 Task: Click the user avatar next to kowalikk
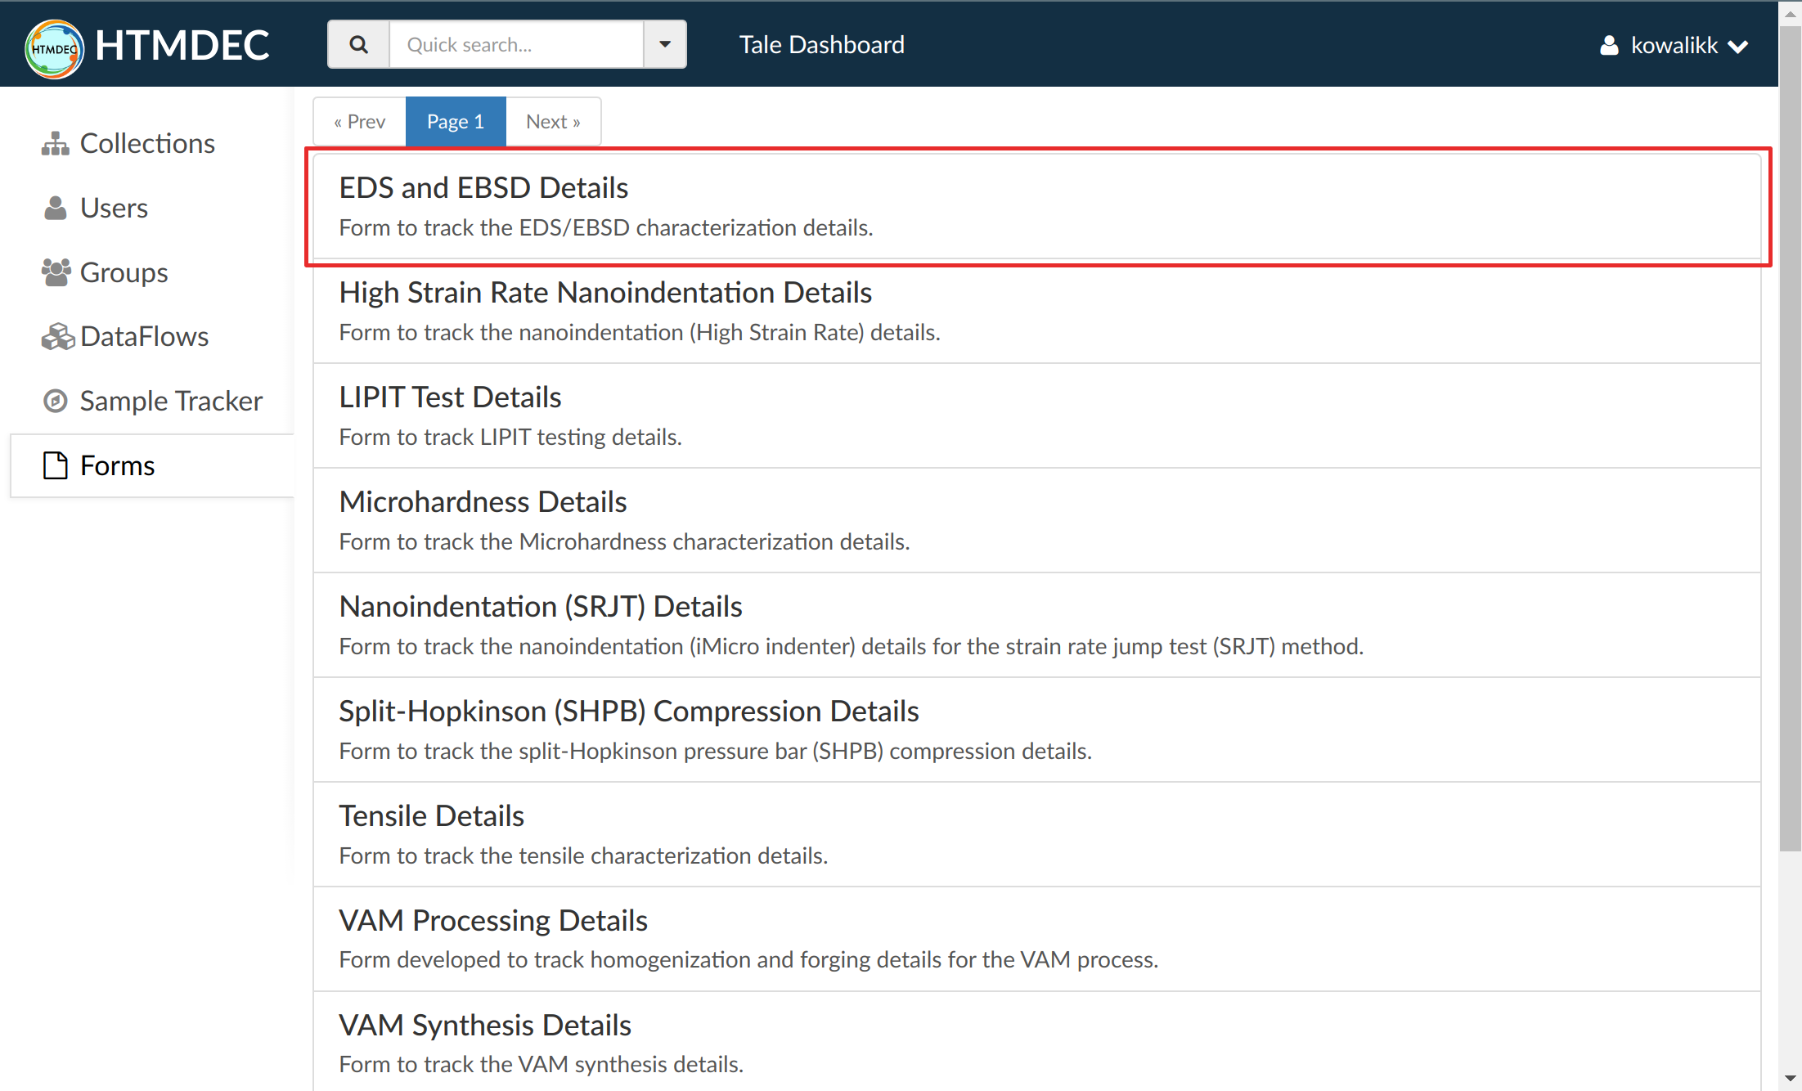[x=1609, y=45]
